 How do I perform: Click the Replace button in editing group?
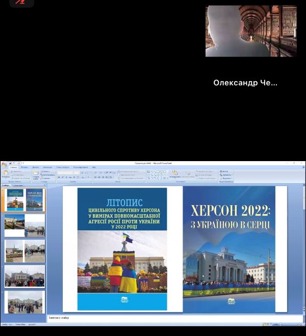(x=227, y=175)
